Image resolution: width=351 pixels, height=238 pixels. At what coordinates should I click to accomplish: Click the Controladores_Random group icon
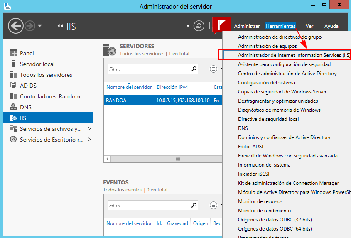click(13, 96)
